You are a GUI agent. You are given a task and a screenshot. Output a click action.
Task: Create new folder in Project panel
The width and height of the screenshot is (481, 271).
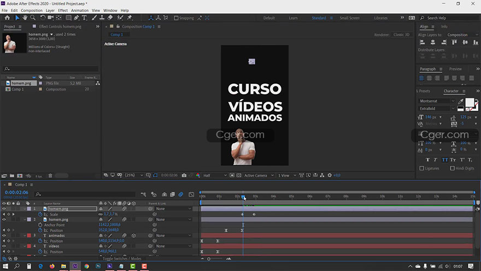11,176
